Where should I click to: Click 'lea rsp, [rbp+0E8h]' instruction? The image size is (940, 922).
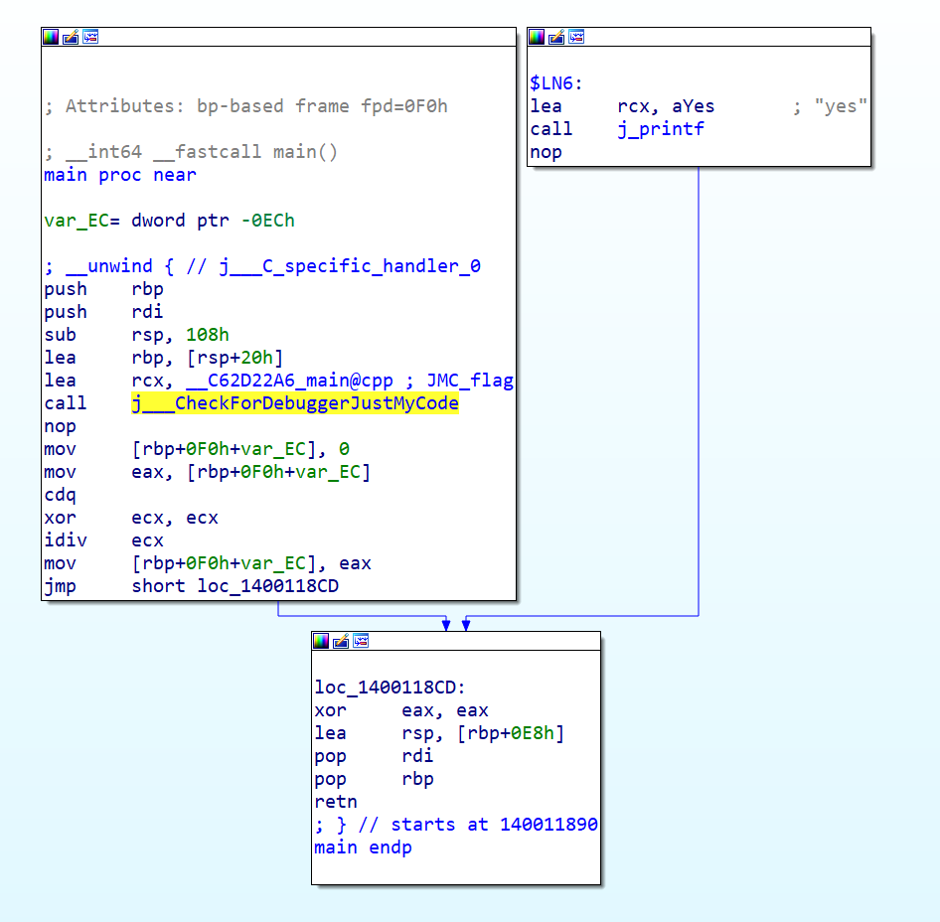coord(439,734)
